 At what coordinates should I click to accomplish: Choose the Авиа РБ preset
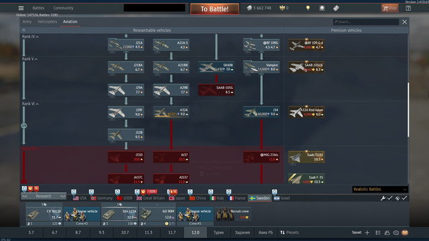pos(265,232)
